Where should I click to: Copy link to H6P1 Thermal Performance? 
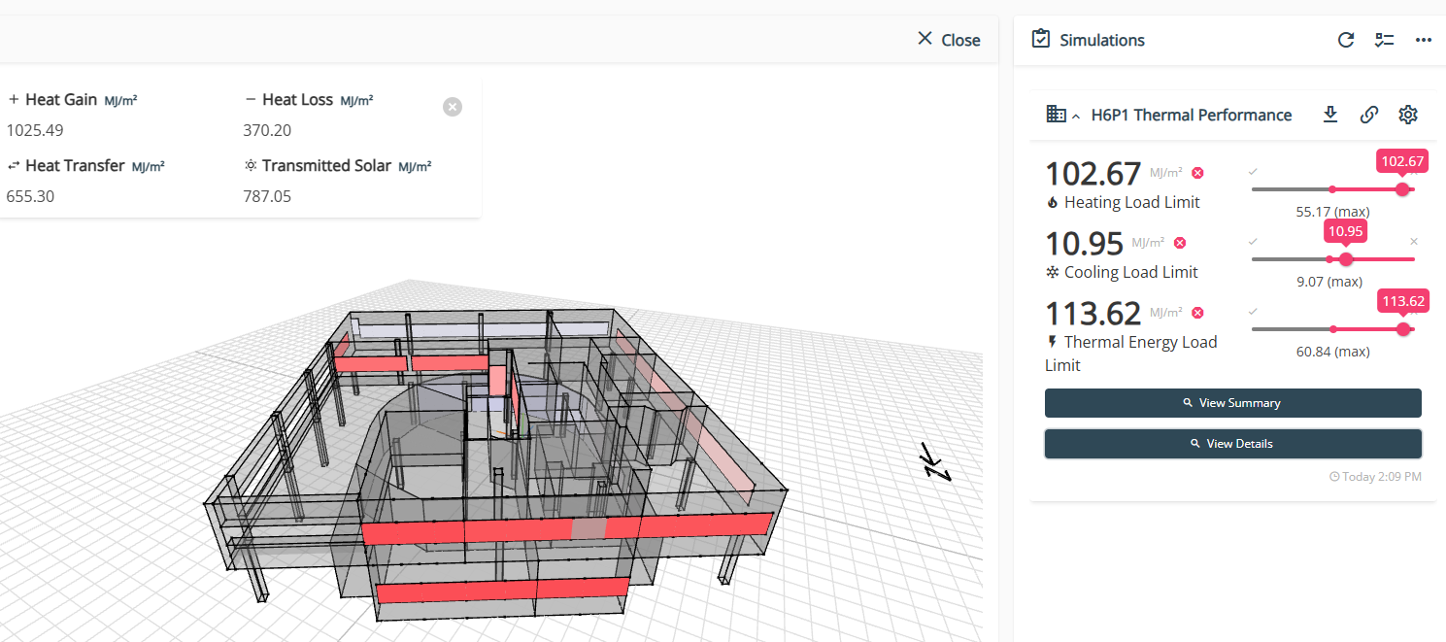click(x=1368, y=115)
